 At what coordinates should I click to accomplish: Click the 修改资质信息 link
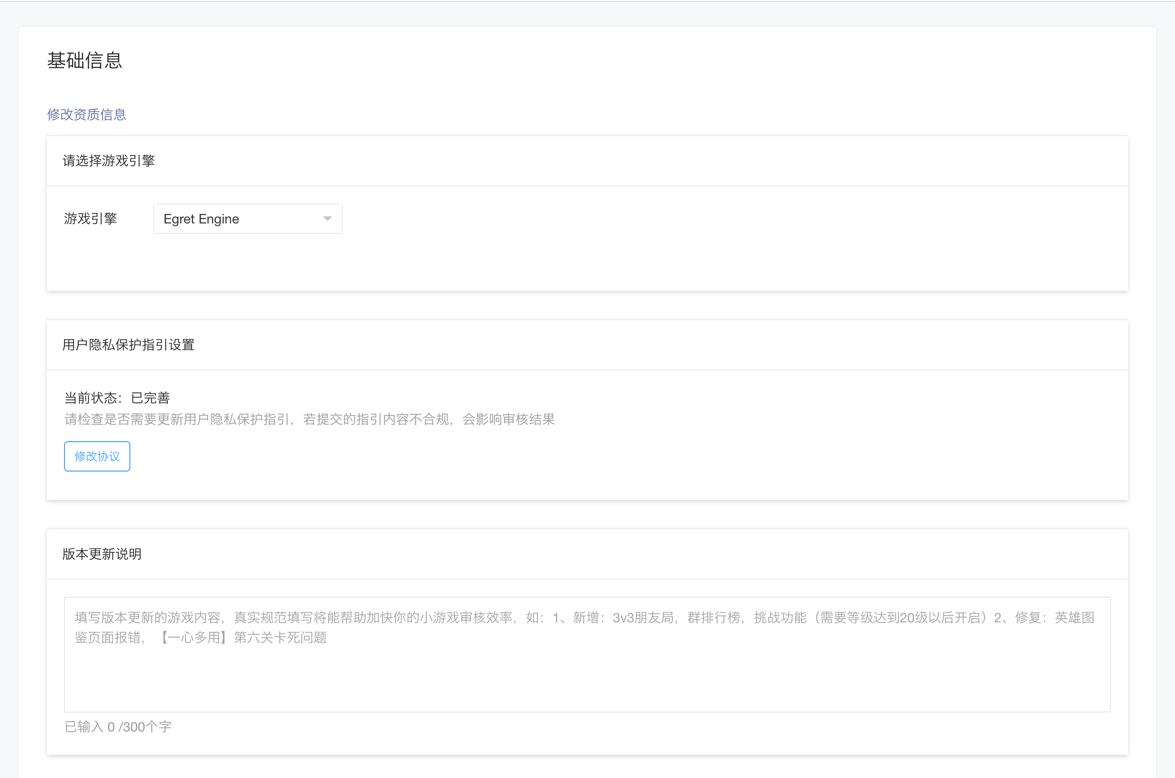coord(86,115)
